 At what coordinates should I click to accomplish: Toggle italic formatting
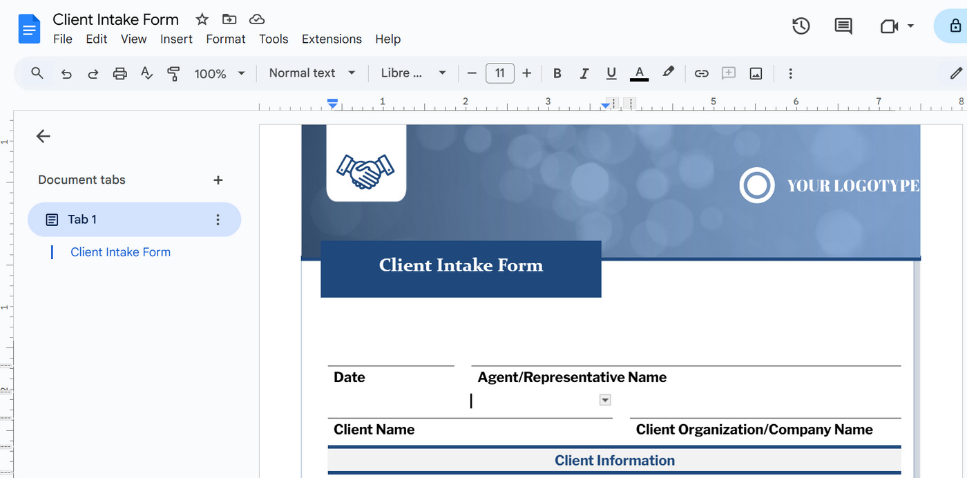(x=584, y=73)
